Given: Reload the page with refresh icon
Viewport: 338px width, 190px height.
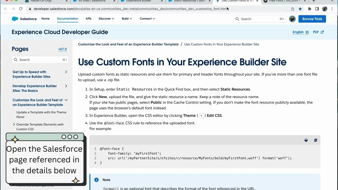Looking at the screenshot, I should click(x=21, y=9).
